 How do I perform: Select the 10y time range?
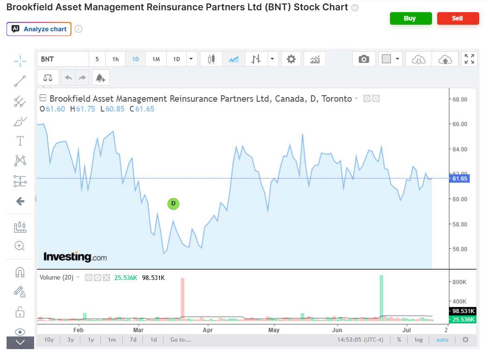tap(49, 340)
